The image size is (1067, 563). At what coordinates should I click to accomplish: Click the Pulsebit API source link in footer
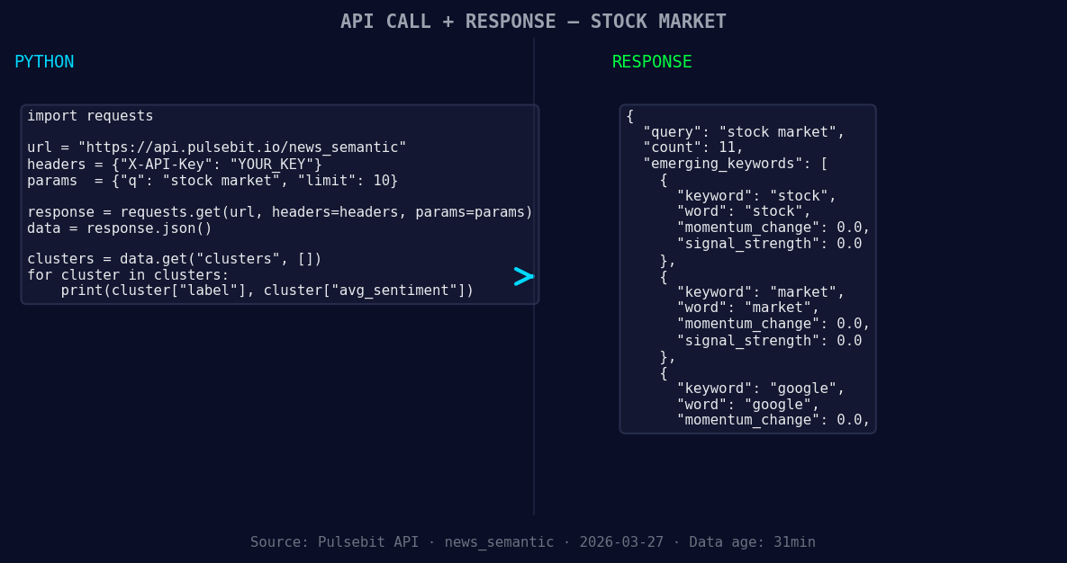(x=368, y=541)
